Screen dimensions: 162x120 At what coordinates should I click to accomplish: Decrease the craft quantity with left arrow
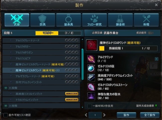point(86,115)
